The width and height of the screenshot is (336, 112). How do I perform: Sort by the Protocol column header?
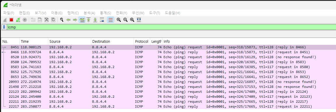click(142, 42)
